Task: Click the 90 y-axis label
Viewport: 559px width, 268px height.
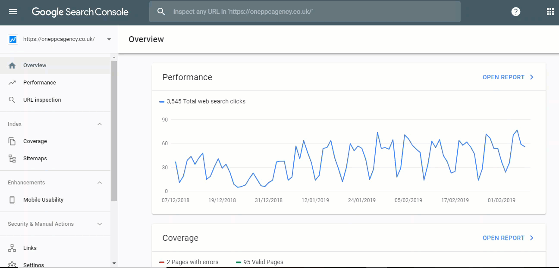Action: coord(165,120)
